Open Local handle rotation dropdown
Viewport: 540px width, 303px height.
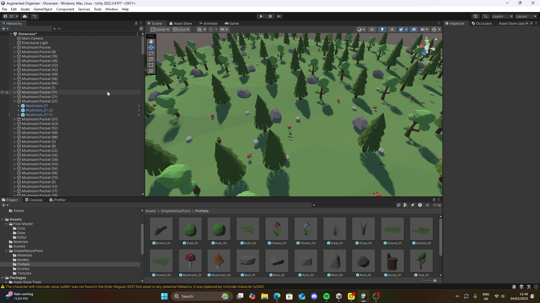point(181,29)
